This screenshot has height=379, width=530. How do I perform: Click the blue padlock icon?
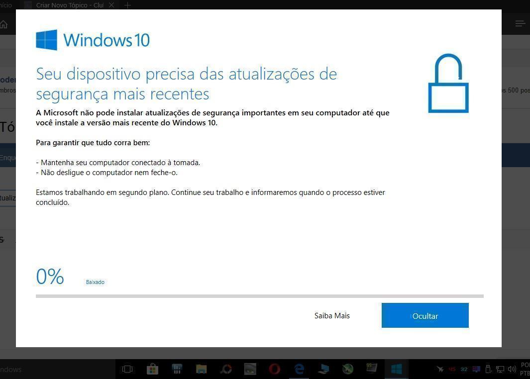[448, 83]
